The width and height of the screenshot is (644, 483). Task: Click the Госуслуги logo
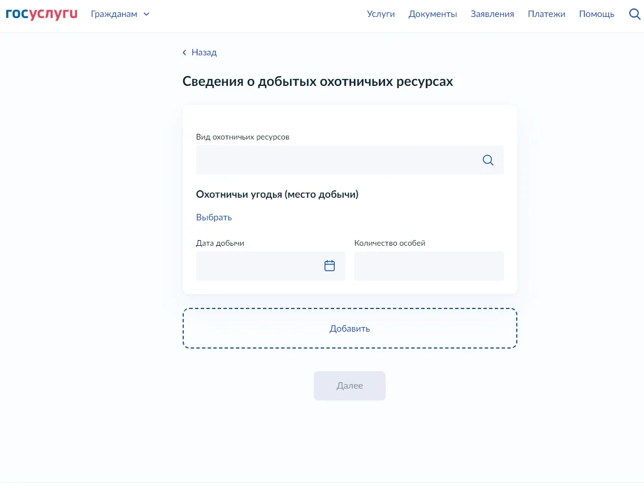tap(41, 14)
